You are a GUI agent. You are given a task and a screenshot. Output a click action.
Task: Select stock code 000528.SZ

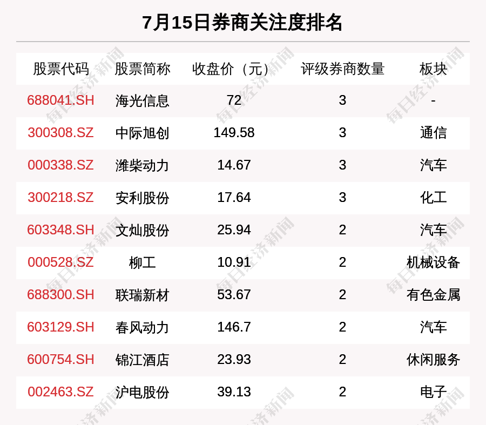click(x=60, y=262)
